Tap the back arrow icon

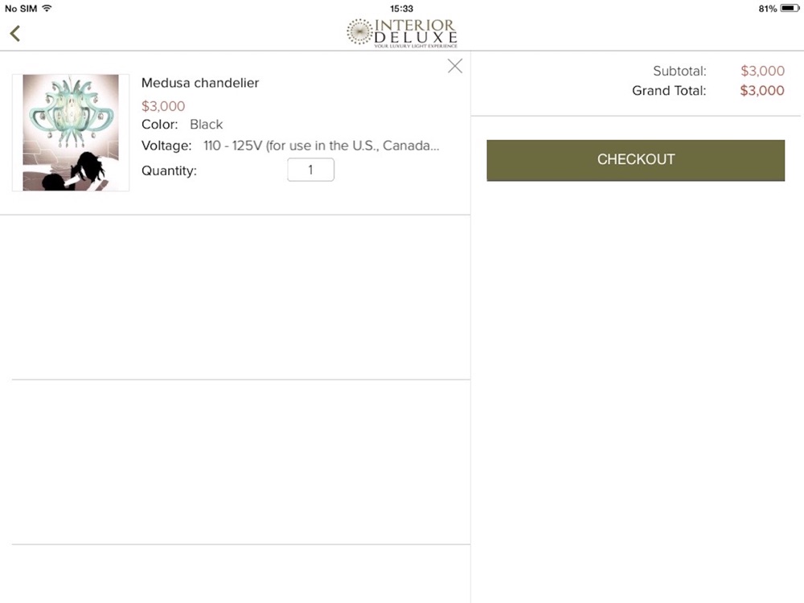pos(14,33)
